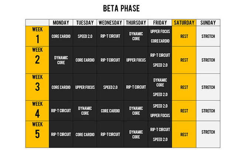240x152 pixels.
Task: Click Week 3 Tuesday Upper Focus cell
Action: (85, 87)
